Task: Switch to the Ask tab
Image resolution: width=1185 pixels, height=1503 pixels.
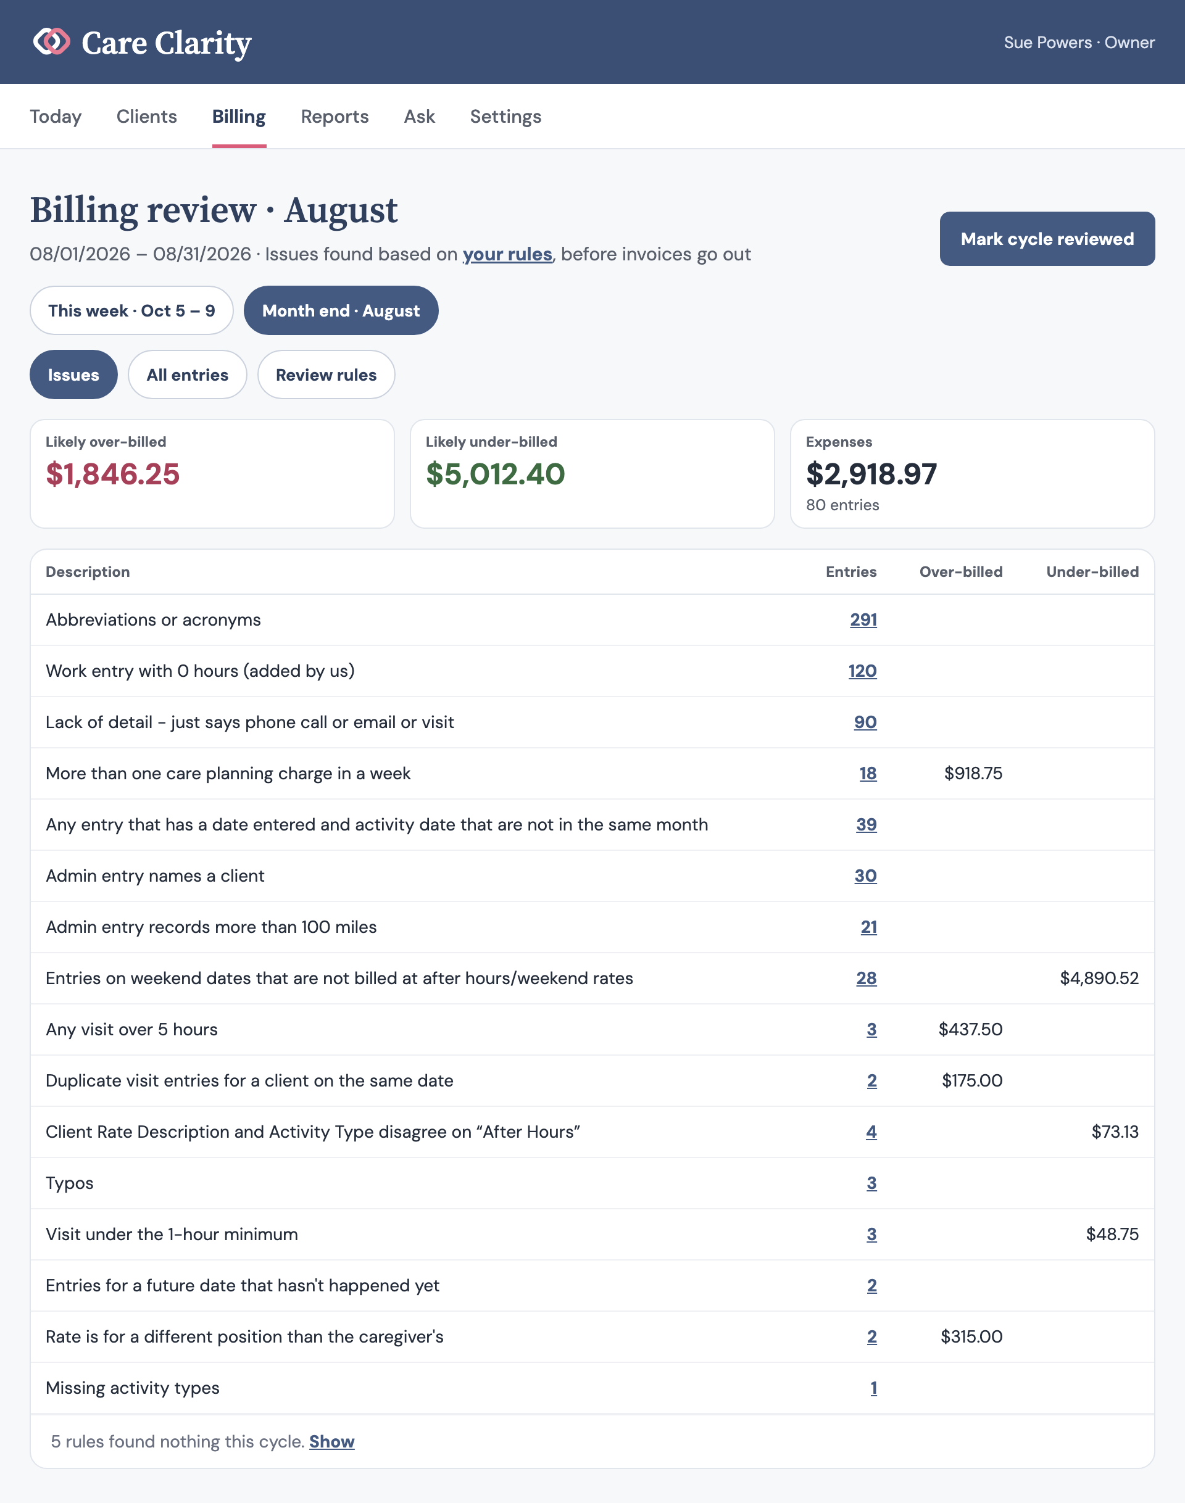Action: (419, 117)
